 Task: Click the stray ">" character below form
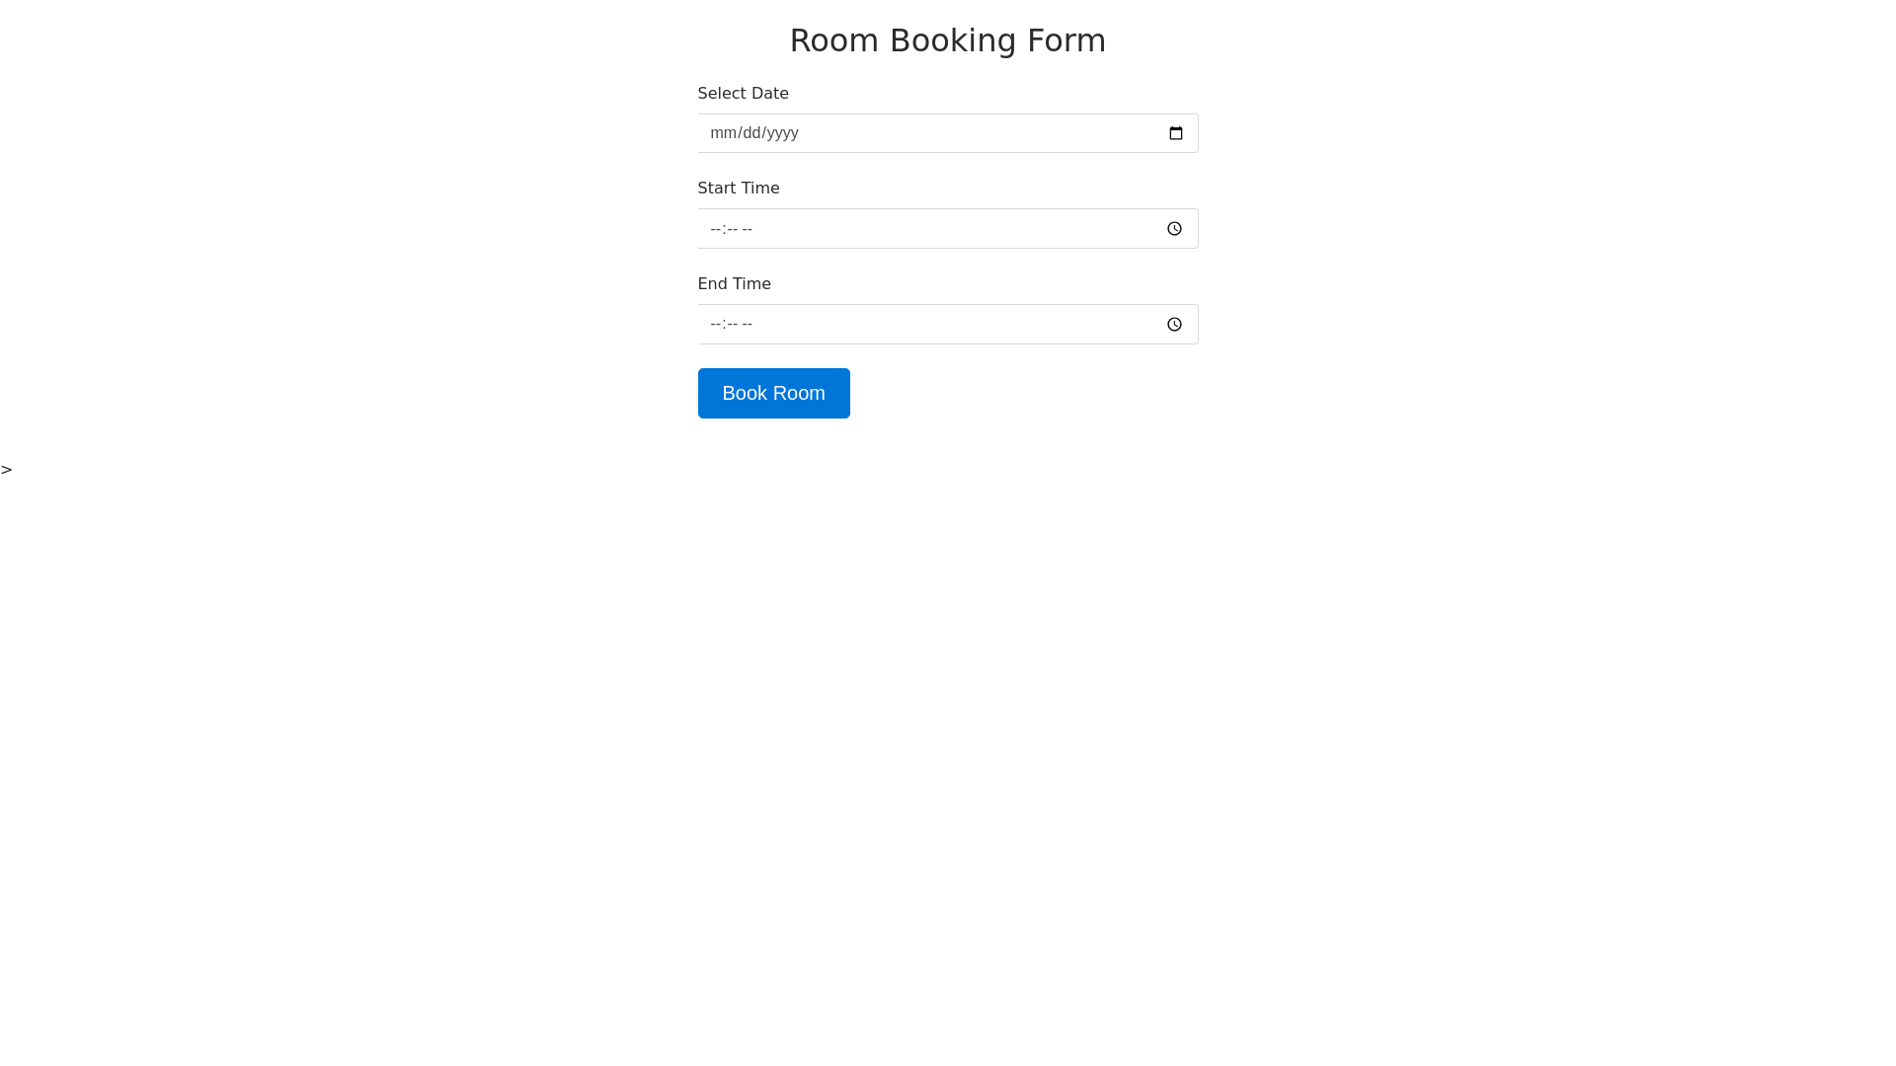[x=7, y=470]
